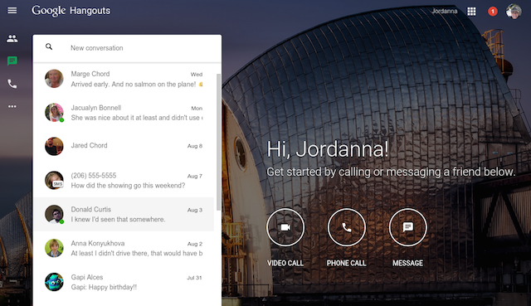This screenshot has height=306, width=531.
Task: Click the SMS contact avatar
Action: (x=54, y=180)
